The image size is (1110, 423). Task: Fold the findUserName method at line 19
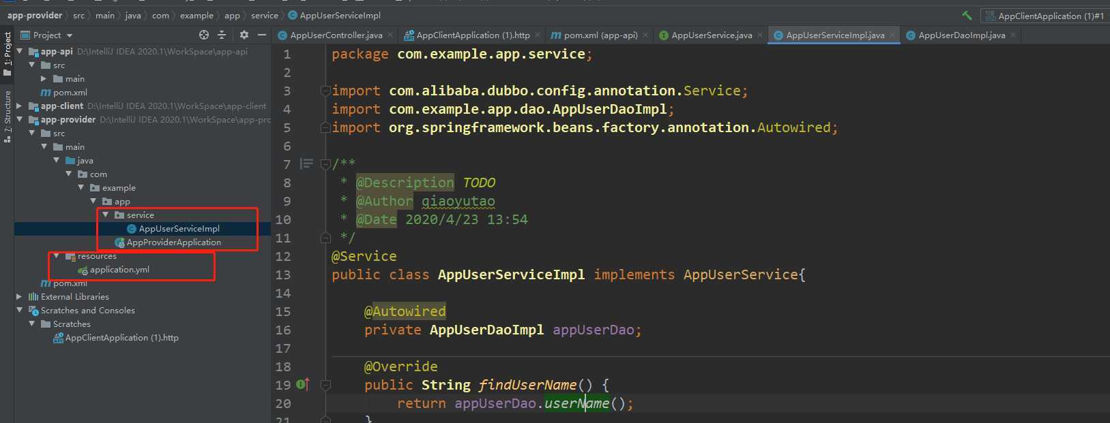click(325, 385)
